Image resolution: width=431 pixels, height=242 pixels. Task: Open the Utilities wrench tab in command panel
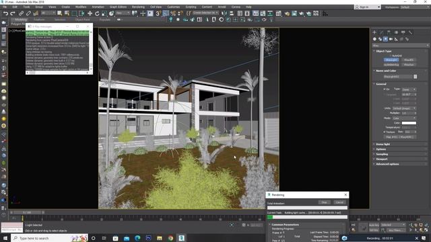click(410, 32)
